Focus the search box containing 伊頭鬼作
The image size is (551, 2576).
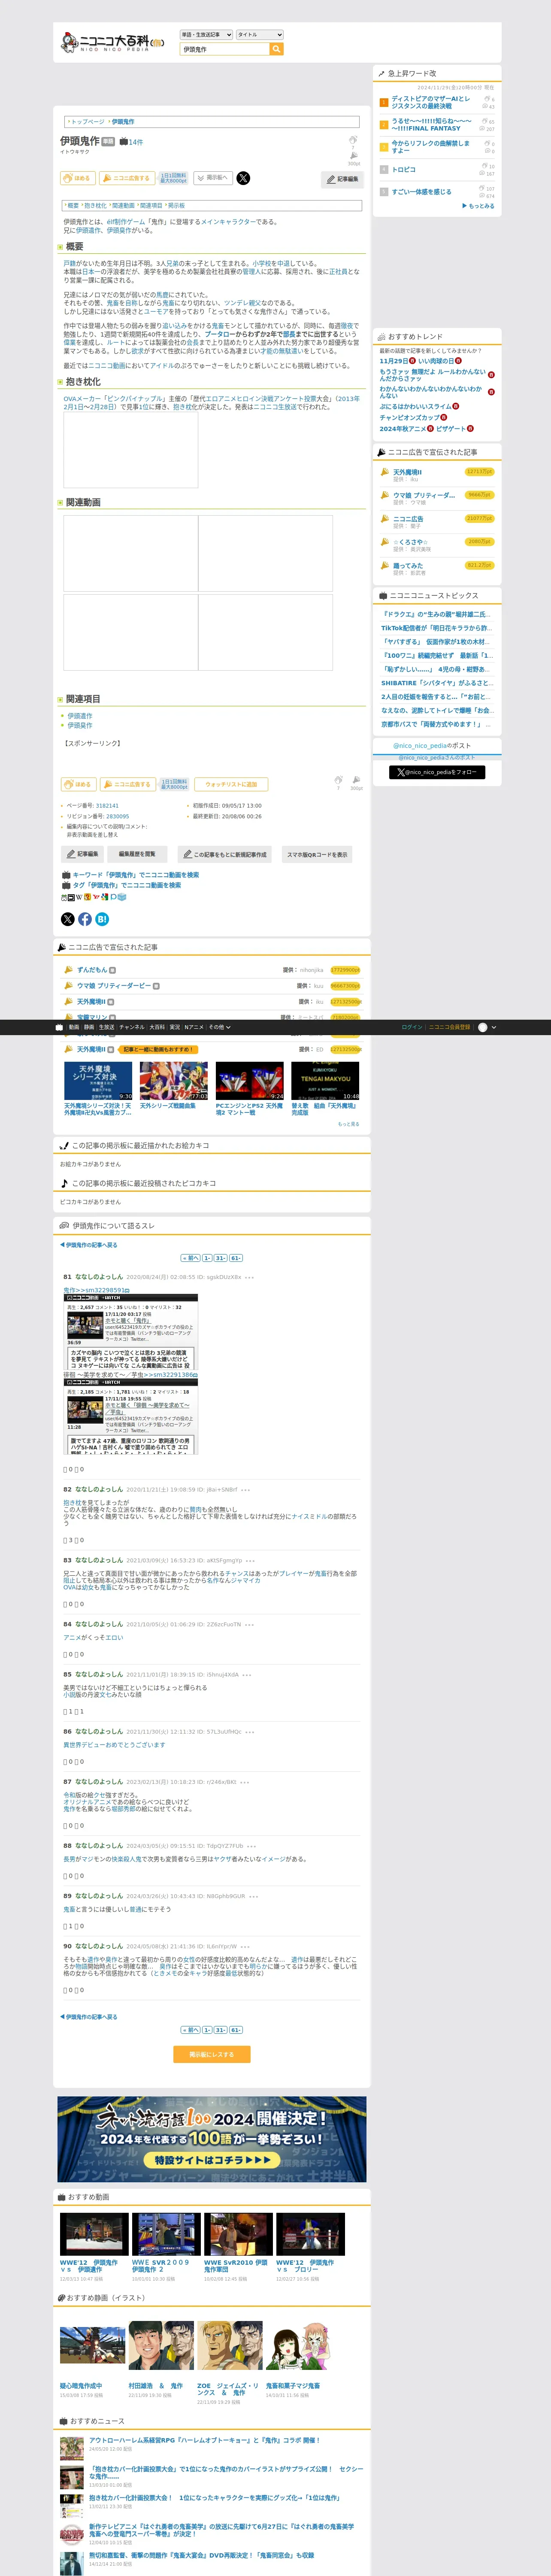(225, 49)
